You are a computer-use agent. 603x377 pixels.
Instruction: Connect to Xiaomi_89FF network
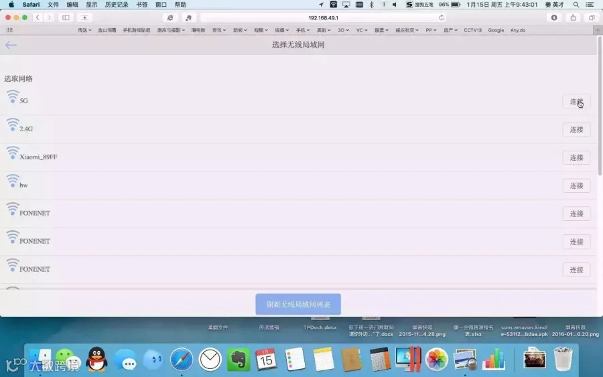(576, 157)
